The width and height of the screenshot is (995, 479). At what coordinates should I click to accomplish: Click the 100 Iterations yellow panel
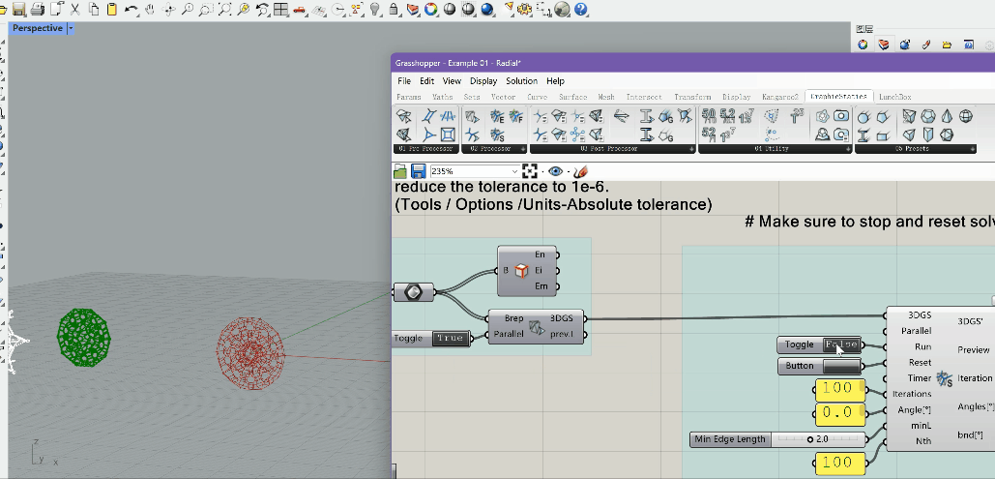[x=839, y=391]
